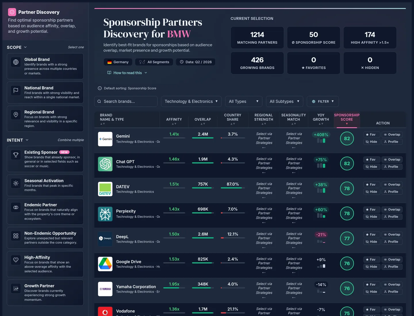414x316 pixels.
Task: Select the Global Brand scope option
Action: tap(45, 66)
